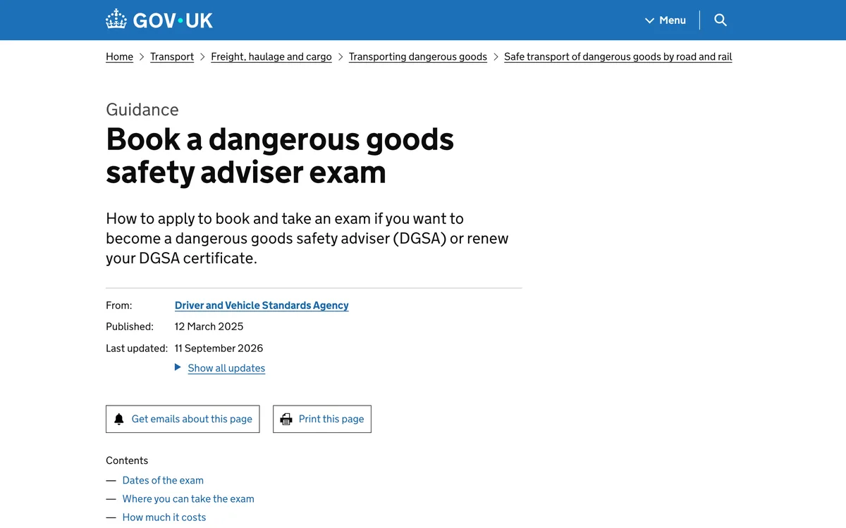Screen dimensions: 846x528
Task: Click the search magnifier icon
Action: [x=721, y=20]
